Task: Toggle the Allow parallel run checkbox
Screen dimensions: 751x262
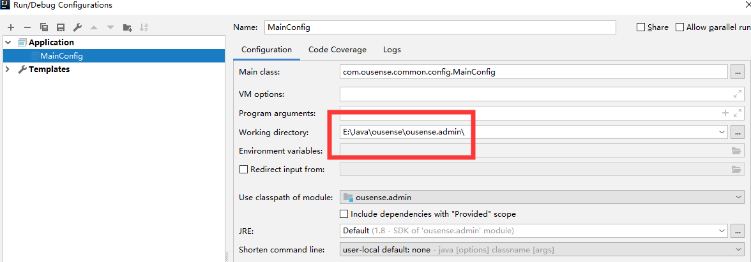Action: (x=680, y=27)
